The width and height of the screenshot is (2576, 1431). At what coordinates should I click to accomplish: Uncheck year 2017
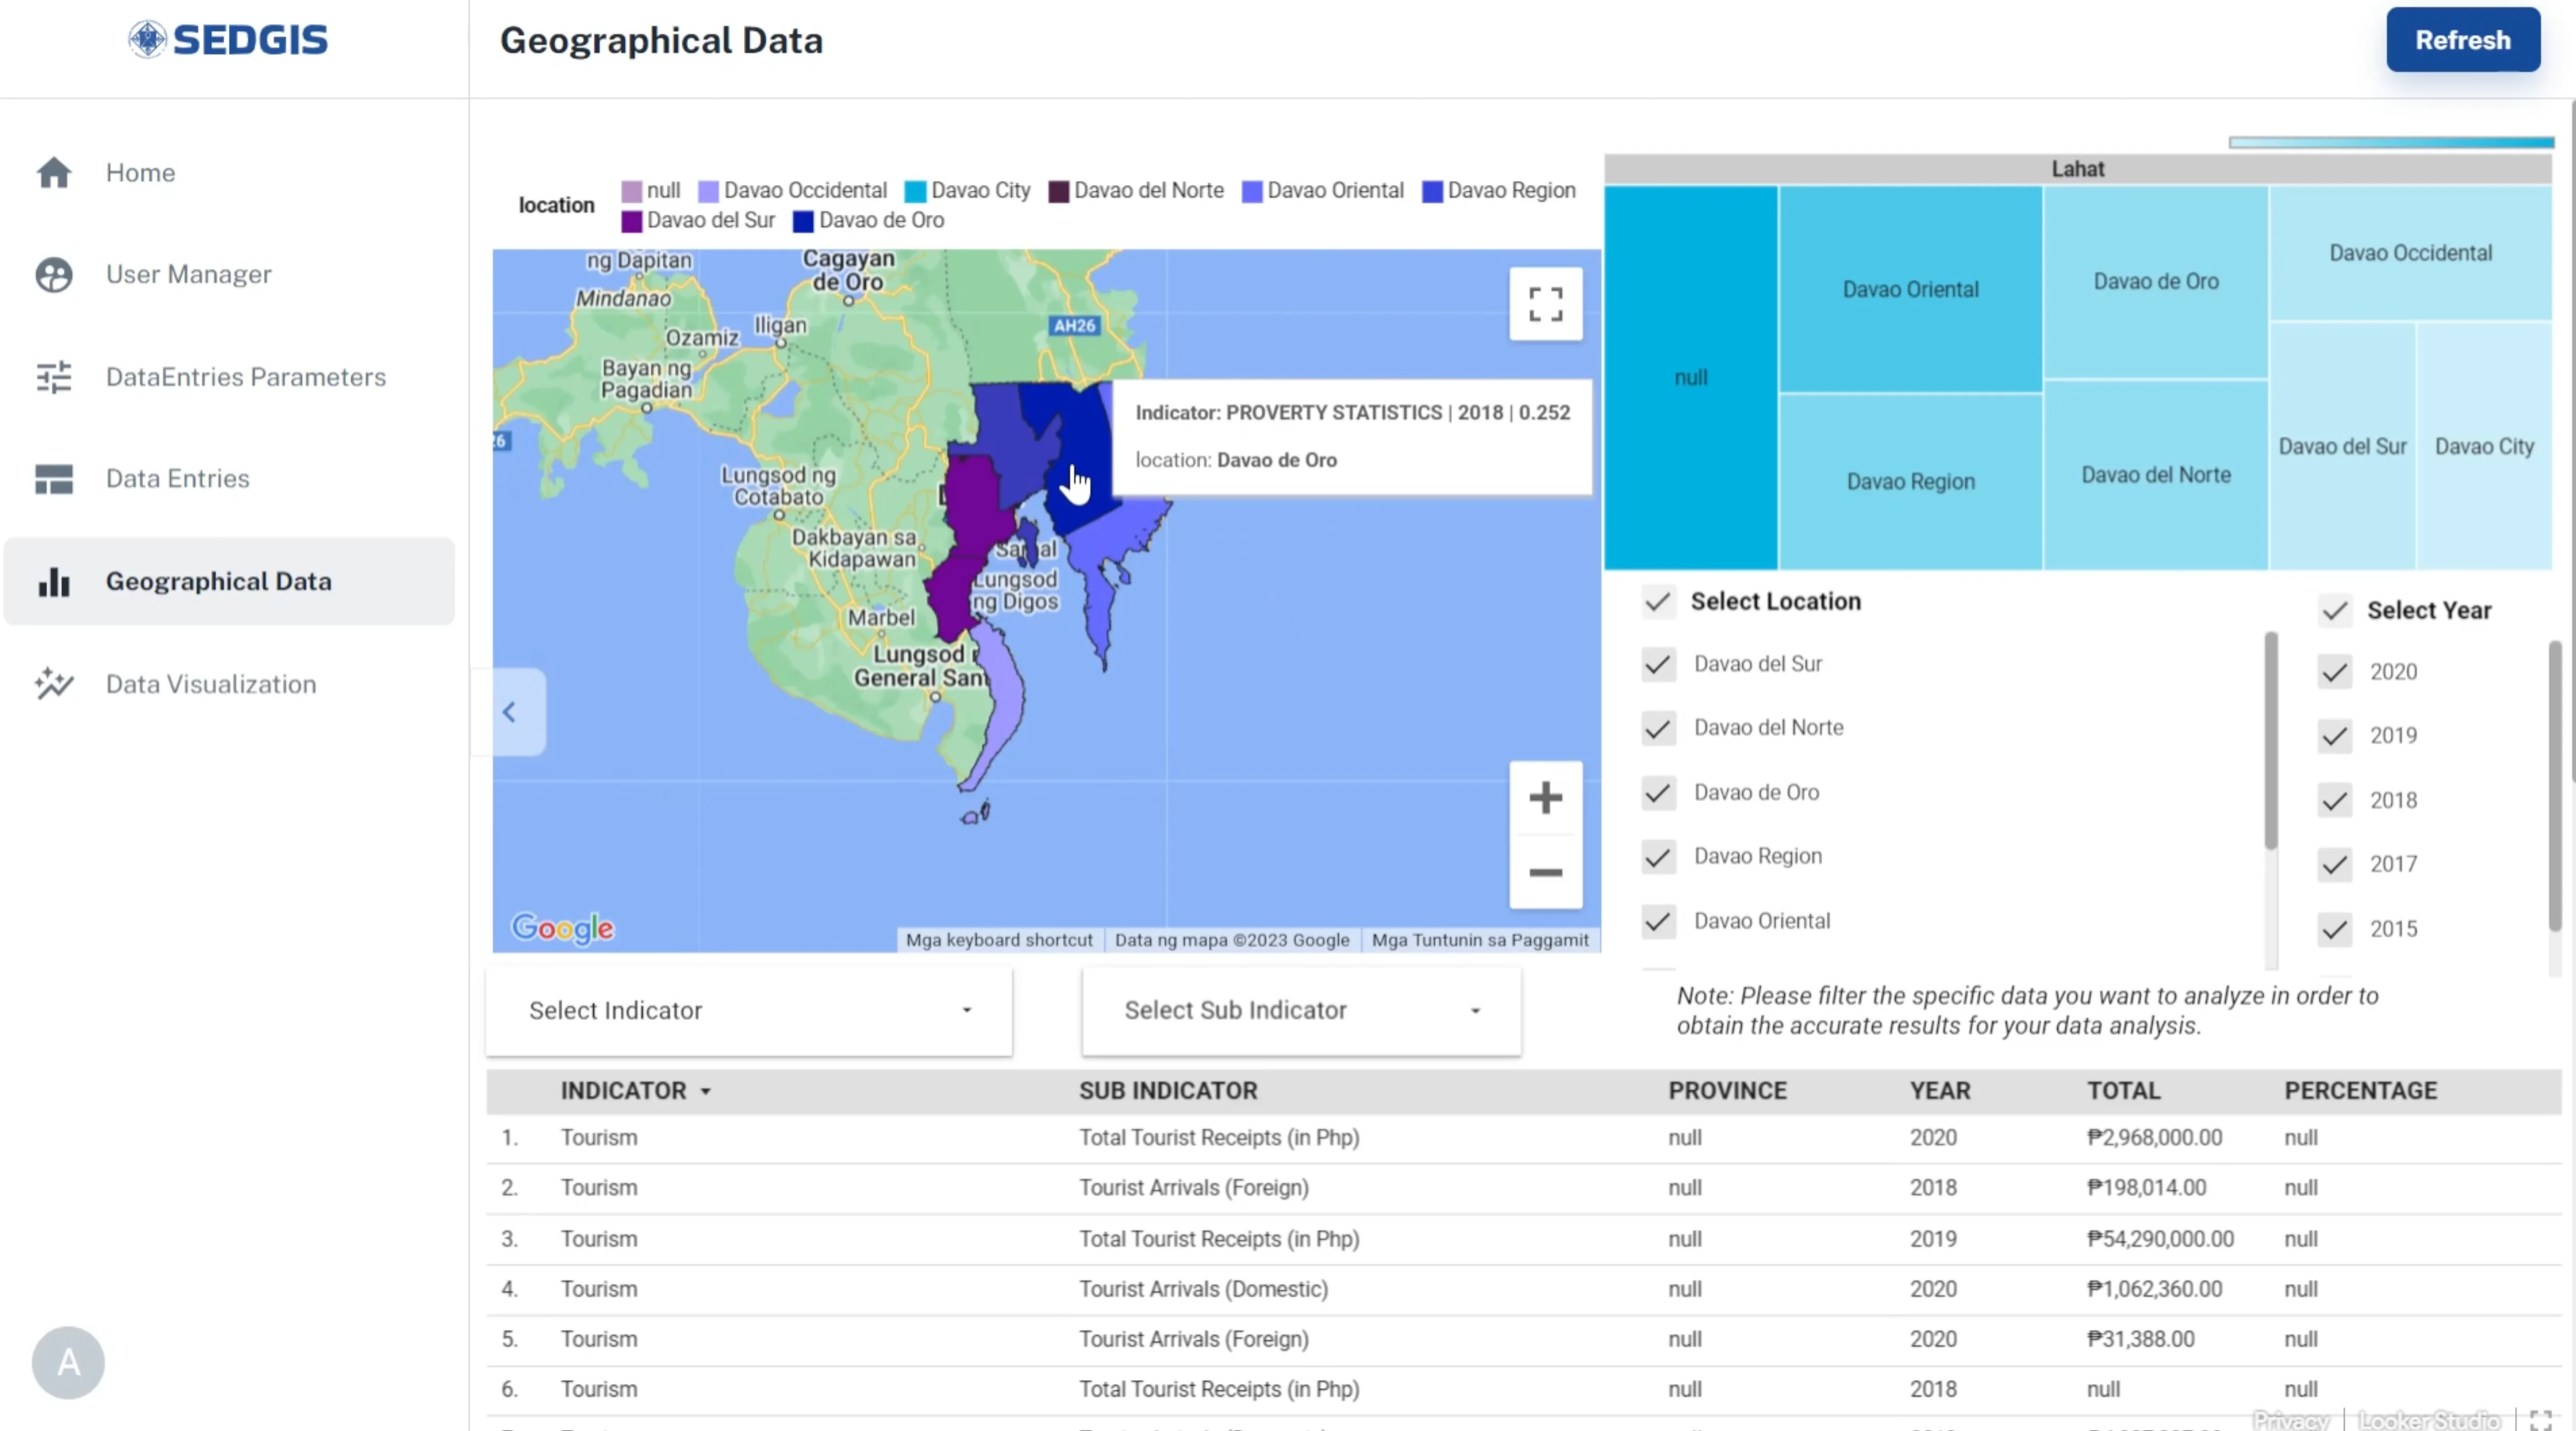coord(2334,864)
